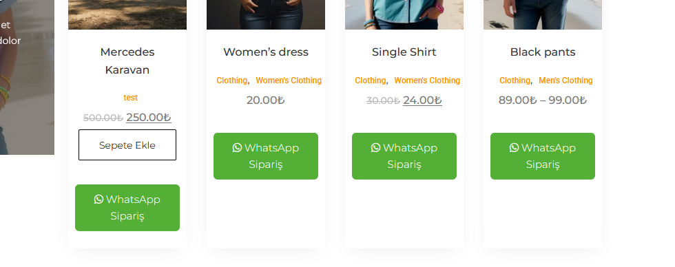Open the Mercedes Karavan product title
675x267 pixels.
(127, 61)
